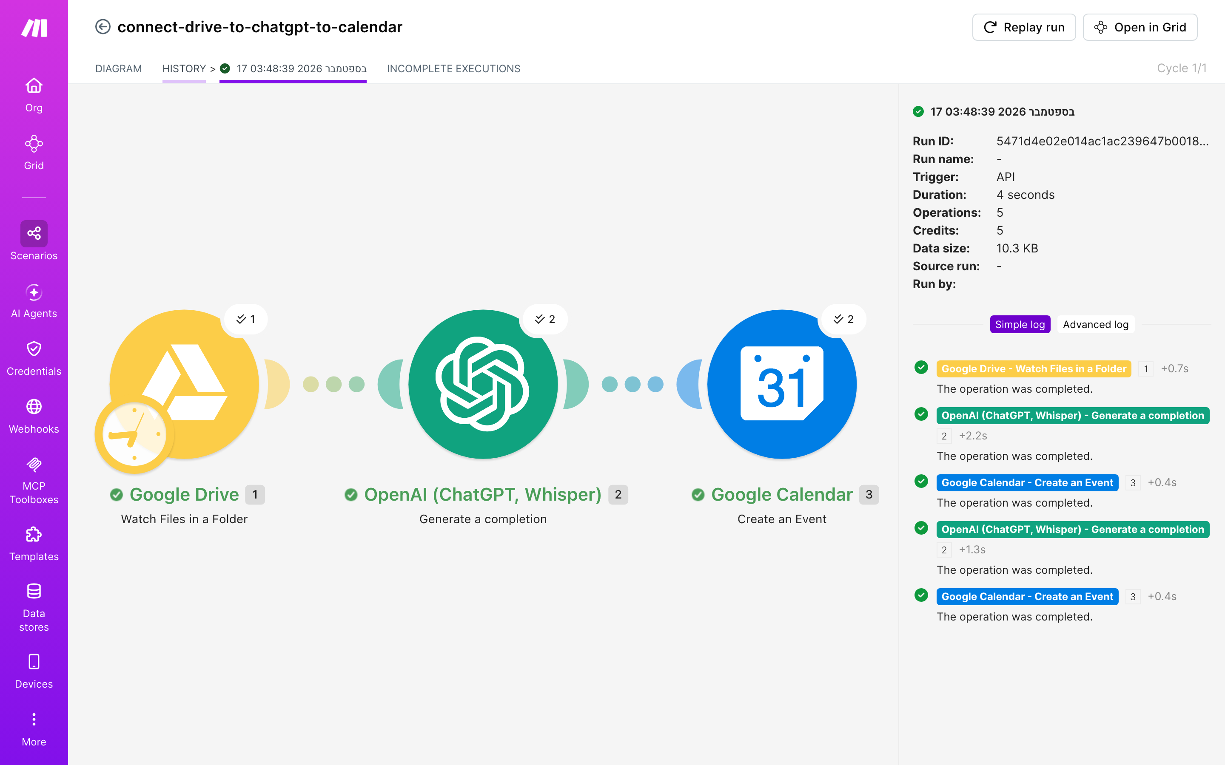Click the Google Drive module label text
1225x765 pixels.
pyautogui.click(x=184, y=494)
